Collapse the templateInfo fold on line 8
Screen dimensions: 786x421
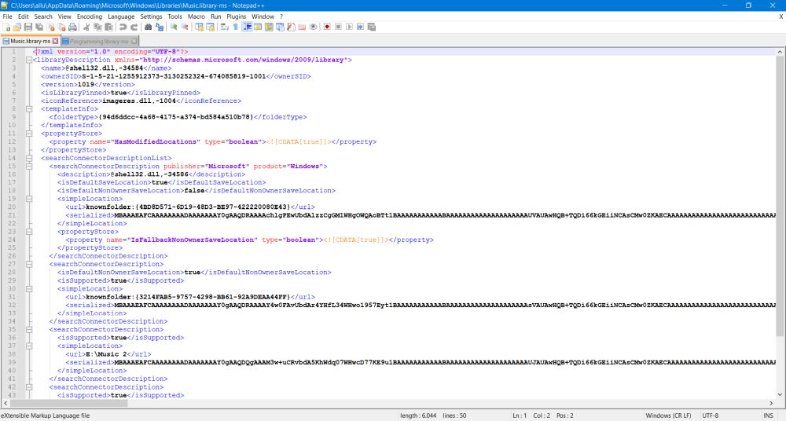28,108
